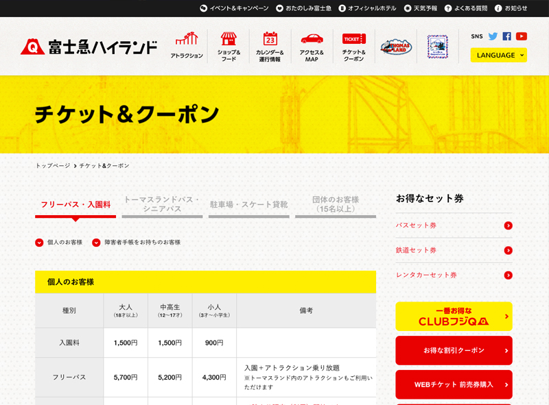This screenshot has width=549, height=405.
Task: Switch to 団体のお客様 tab
Action: click(x=336, y=204)
